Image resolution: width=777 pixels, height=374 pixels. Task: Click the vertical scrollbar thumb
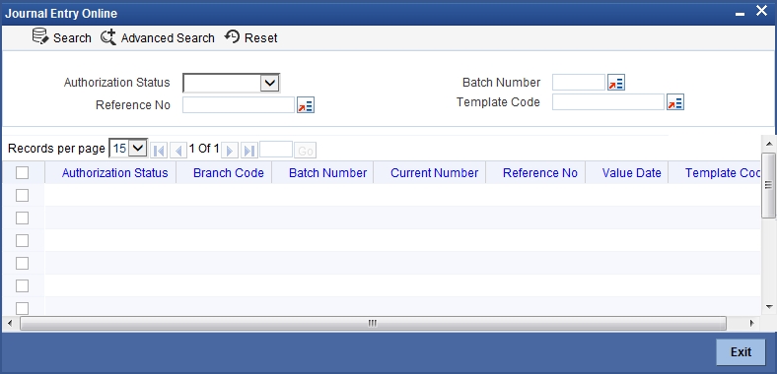pyautogui.click(x=768, y=185)
